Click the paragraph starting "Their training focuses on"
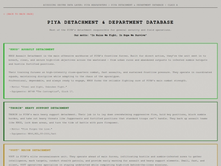The height and width of the screenshot is (166, 221). pos(110,74)
